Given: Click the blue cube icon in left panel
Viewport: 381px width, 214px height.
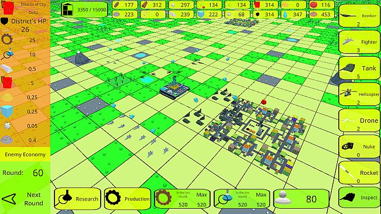Looking at the screenshot, I should (7, 111).
